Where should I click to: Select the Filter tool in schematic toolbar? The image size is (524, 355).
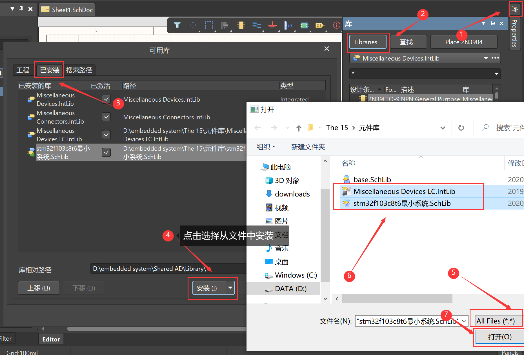[x=177, y=25]
